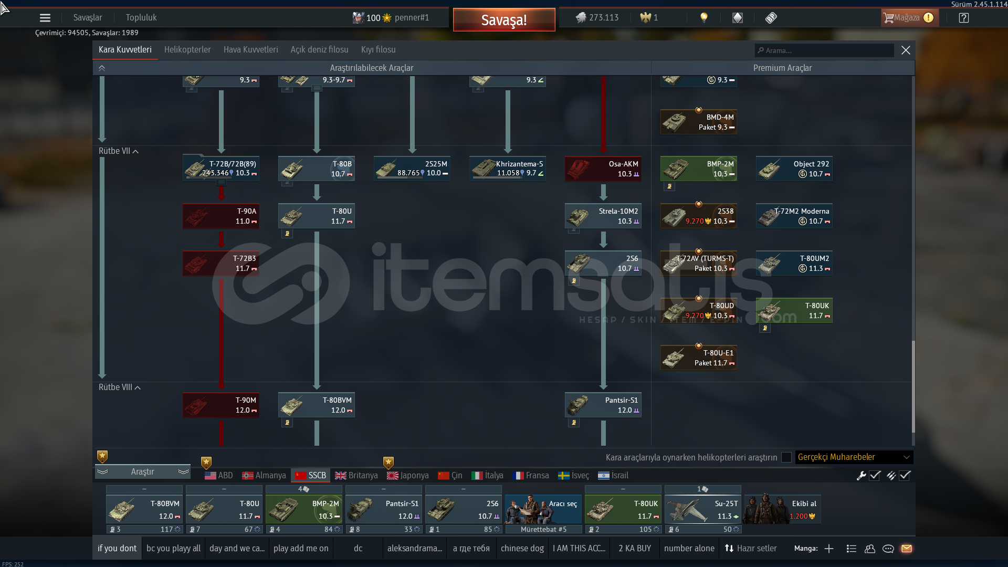Select the T-80U research tree card

coord(317,216)
